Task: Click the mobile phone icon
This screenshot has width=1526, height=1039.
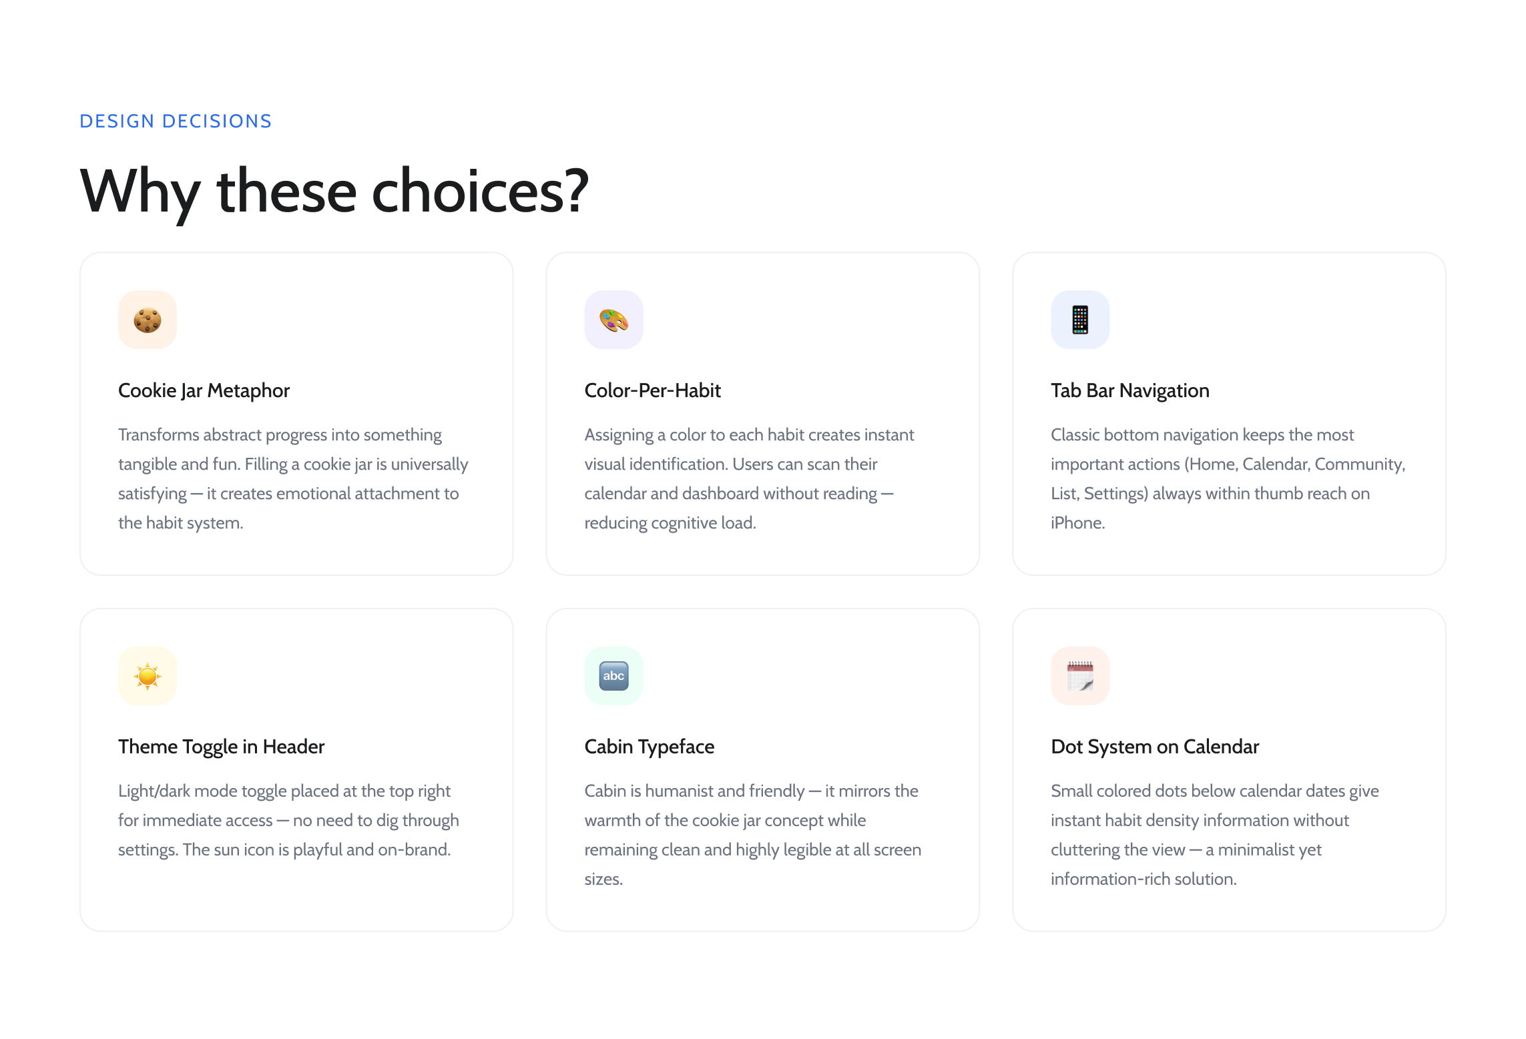Action: (1080, 320)
